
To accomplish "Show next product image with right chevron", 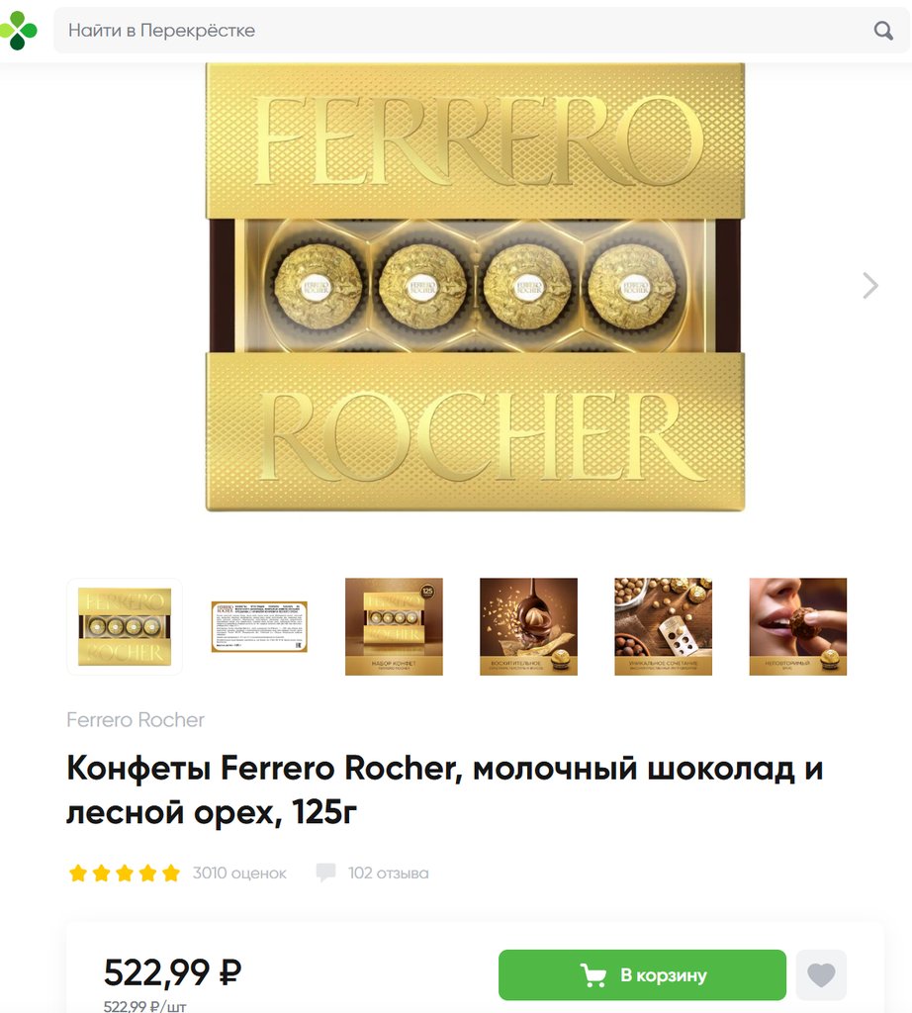I will pos(870,286).
